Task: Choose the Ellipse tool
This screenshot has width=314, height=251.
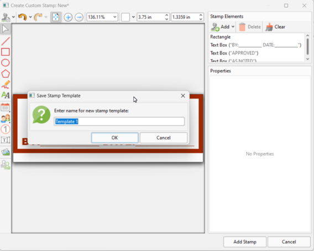Action: click(x=6, y=63)
